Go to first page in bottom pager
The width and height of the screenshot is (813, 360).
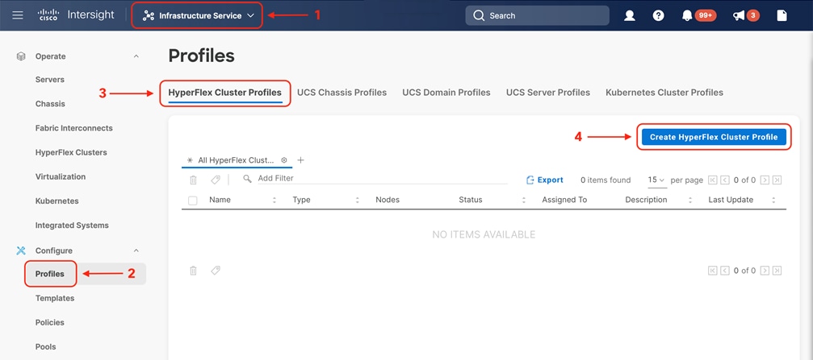(713, 271)
